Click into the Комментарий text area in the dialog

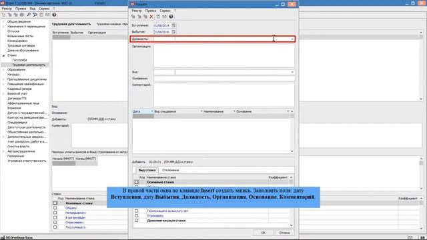point(224,95)
